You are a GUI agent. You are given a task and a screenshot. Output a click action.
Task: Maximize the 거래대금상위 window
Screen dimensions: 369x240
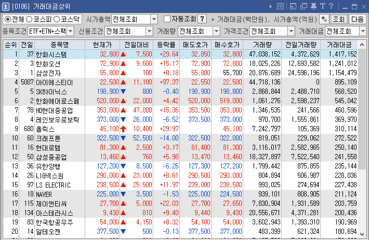pyautogui.click(x=354, y=7)
